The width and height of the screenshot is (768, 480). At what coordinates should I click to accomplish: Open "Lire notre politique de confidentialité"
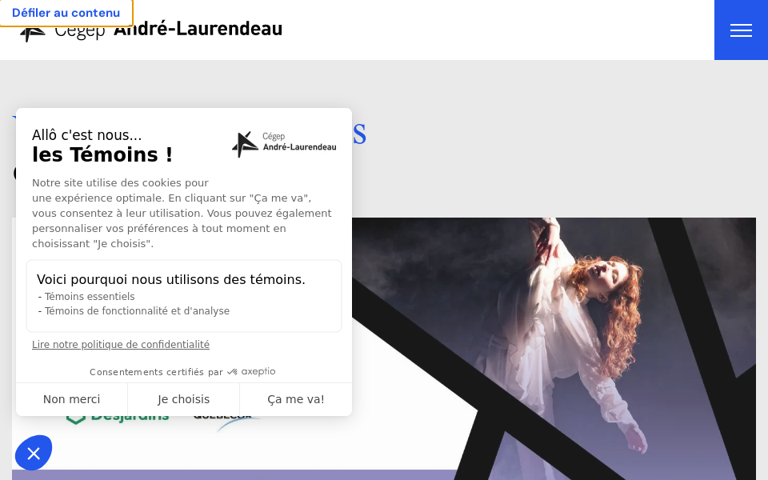[121, 345]
